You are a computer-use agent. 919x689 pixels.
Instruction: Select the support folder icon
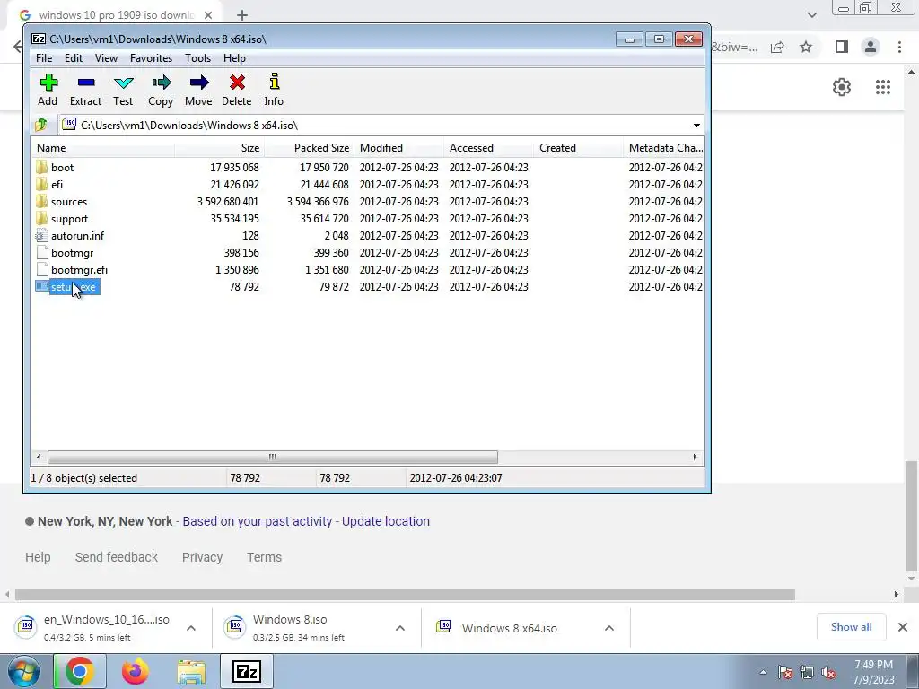tap(41, 218)
